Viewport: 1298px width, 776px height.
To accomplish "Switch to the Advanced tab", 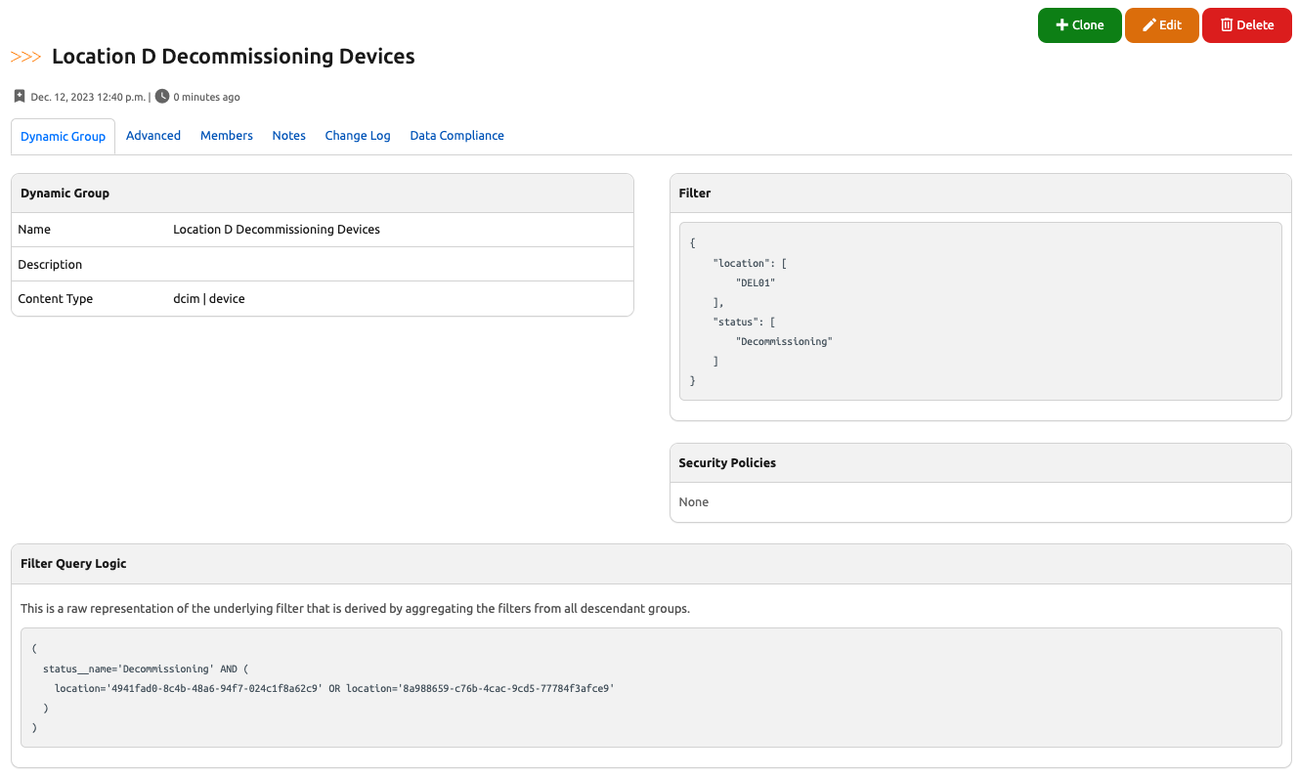I will 153,136.
